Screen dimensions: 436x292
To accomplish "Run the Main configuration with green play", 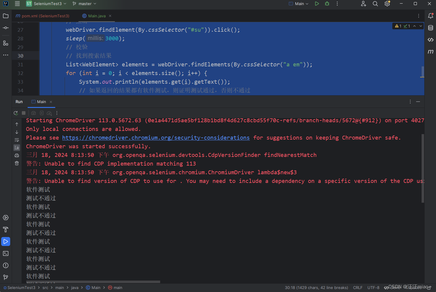I will click(x=317, y=4).
